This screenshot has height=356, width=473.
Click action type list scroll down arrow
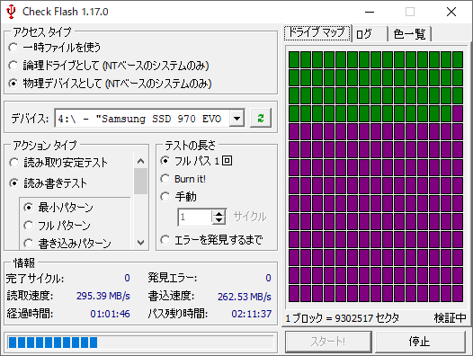click(140, 242)
